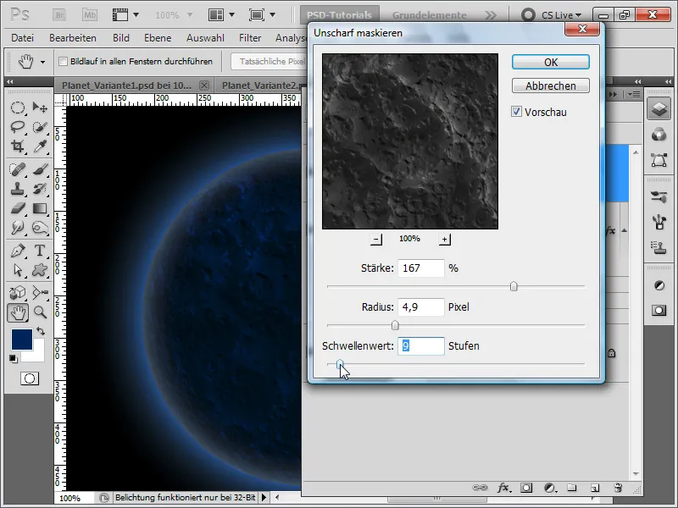Viewport: 678px width, 508px height.
Task: Select the Hand tool in toolbox
Action: (x=18, y=312)
